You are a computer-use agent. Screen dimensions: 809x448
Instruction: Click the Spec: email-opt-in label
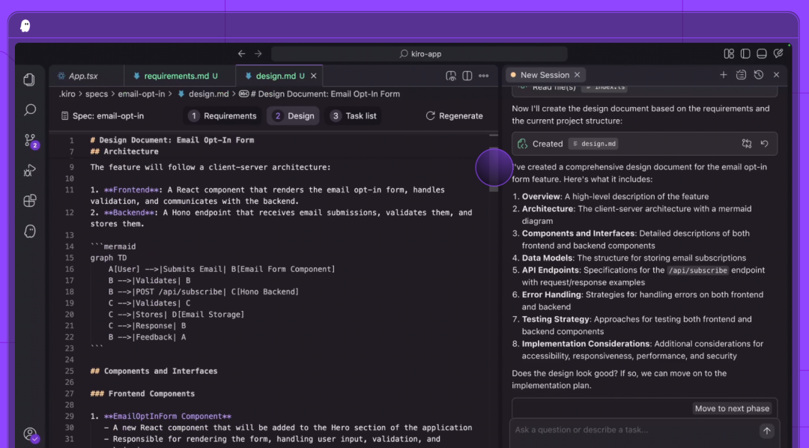[x=103, y=116]
